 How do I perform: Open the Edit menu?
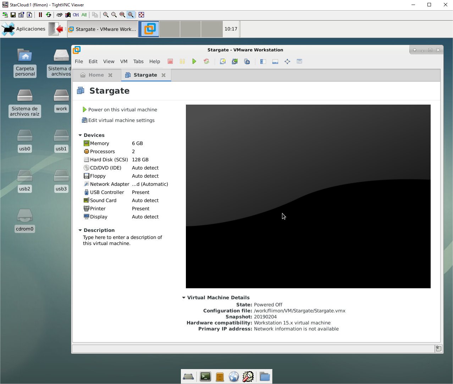93,61
